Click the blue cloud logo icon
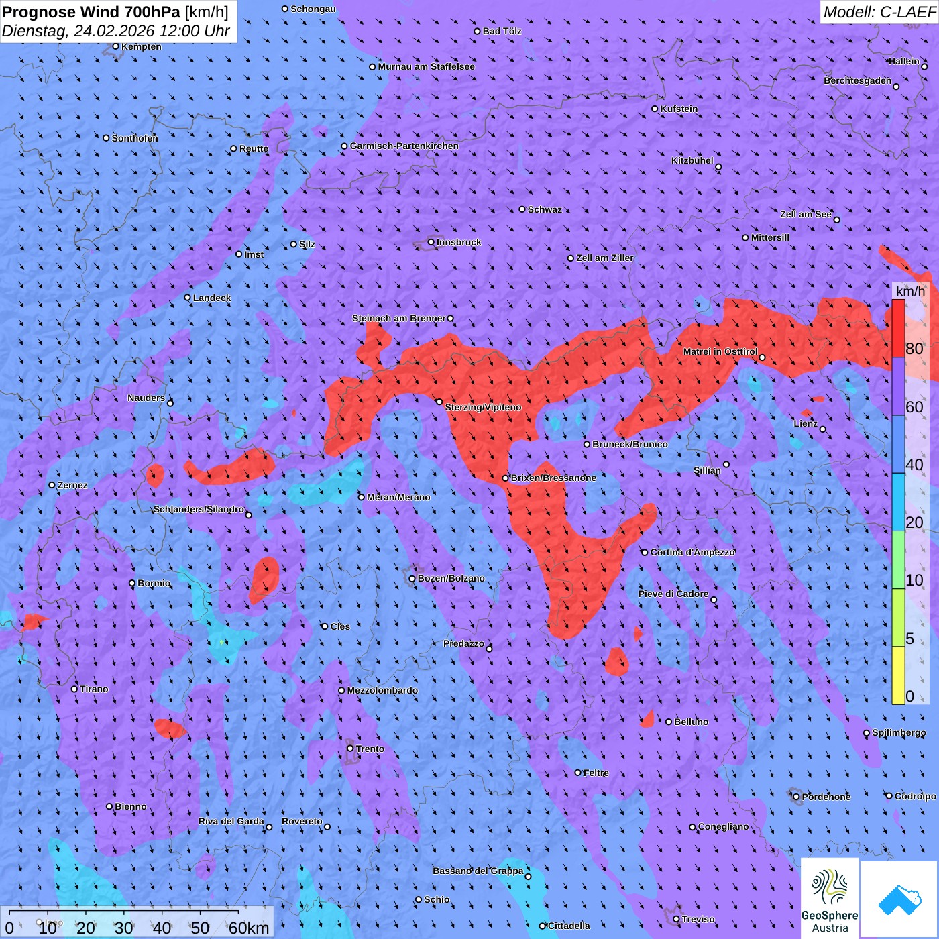 point(899,899)
